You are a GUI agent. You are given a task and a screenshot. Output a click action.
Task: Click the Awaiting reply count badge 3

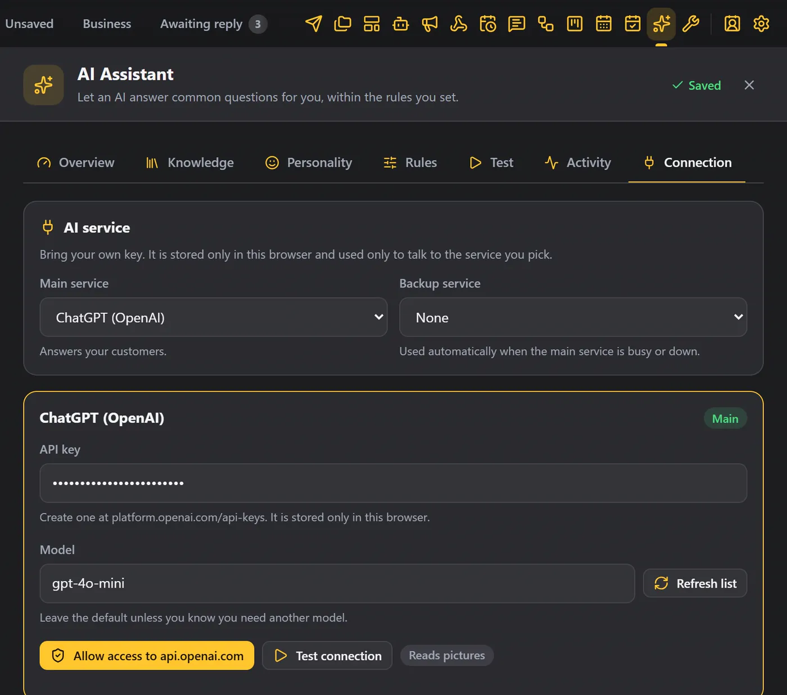coord(258,24)
